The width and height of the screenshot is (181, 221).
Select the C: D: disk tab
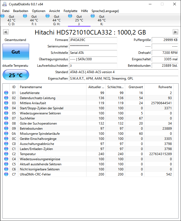tap(12, 20)
